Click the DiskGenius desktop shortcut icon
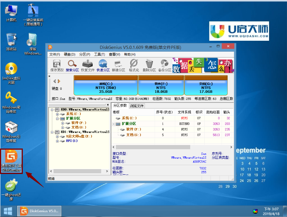 tap(12, 161)
